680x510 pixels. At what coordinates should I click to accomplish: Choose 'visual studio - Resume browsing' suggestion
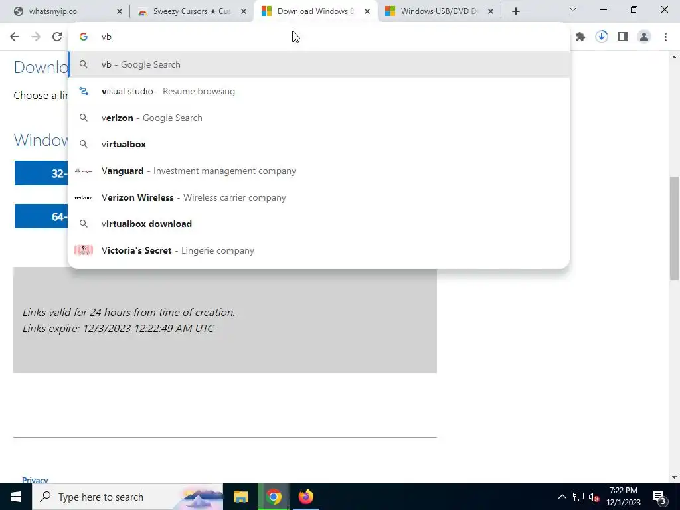319,91
